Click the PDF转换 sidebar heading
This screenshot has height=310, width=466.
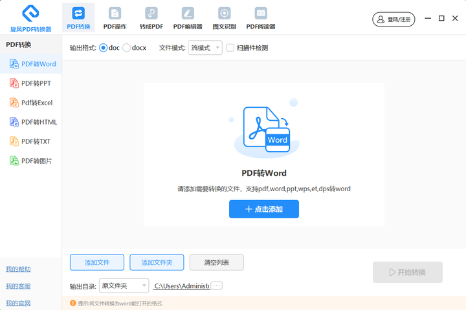(18, 45)
